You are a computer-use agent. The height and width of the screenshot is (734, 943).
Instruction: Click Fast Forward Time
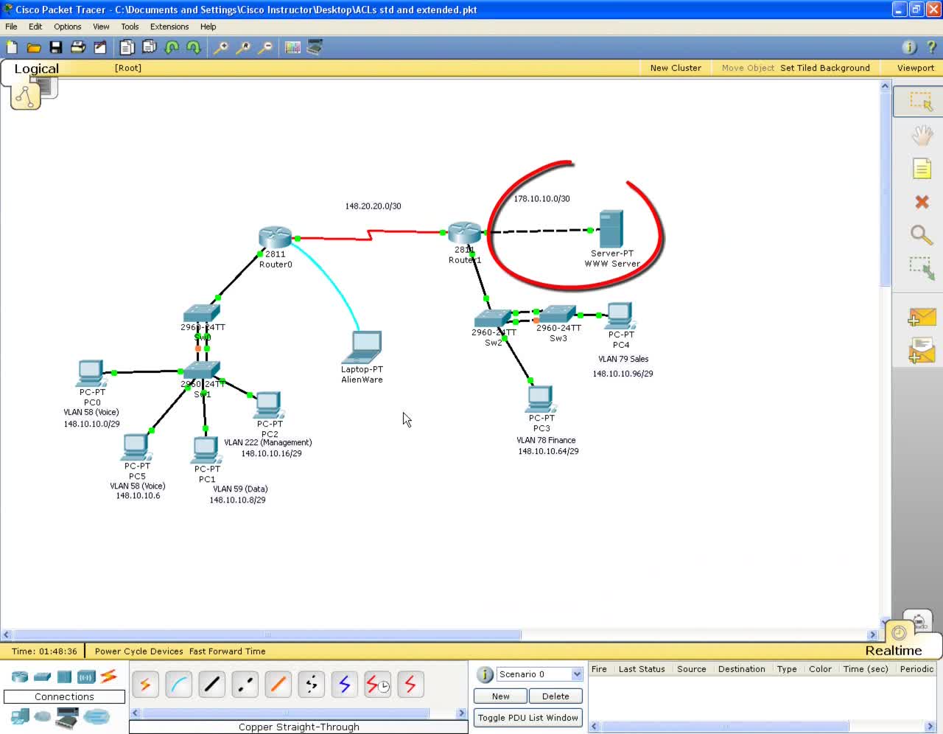point(227,651)
